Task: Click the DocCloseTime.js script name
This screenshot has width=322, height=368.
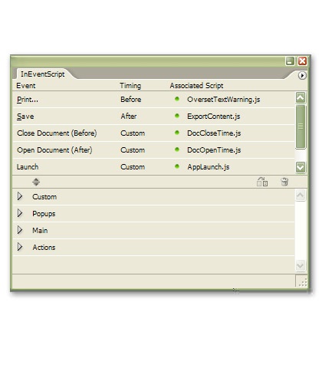Action: (214, 133)
